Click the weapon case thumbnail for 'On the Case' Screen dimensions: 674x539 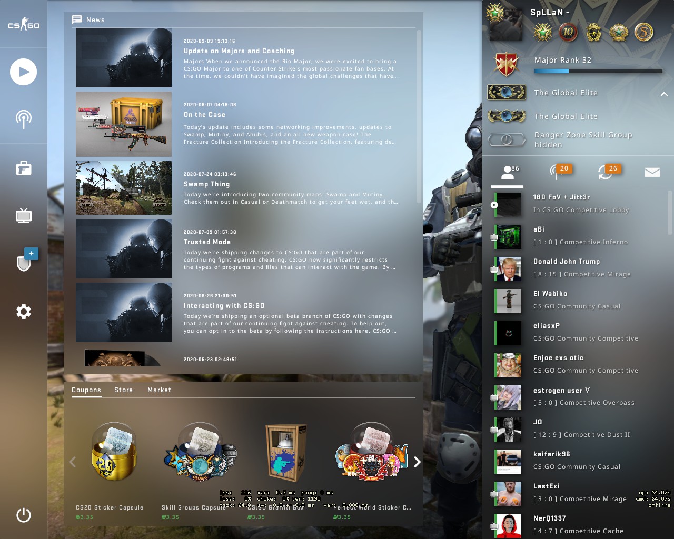(124, 124)
